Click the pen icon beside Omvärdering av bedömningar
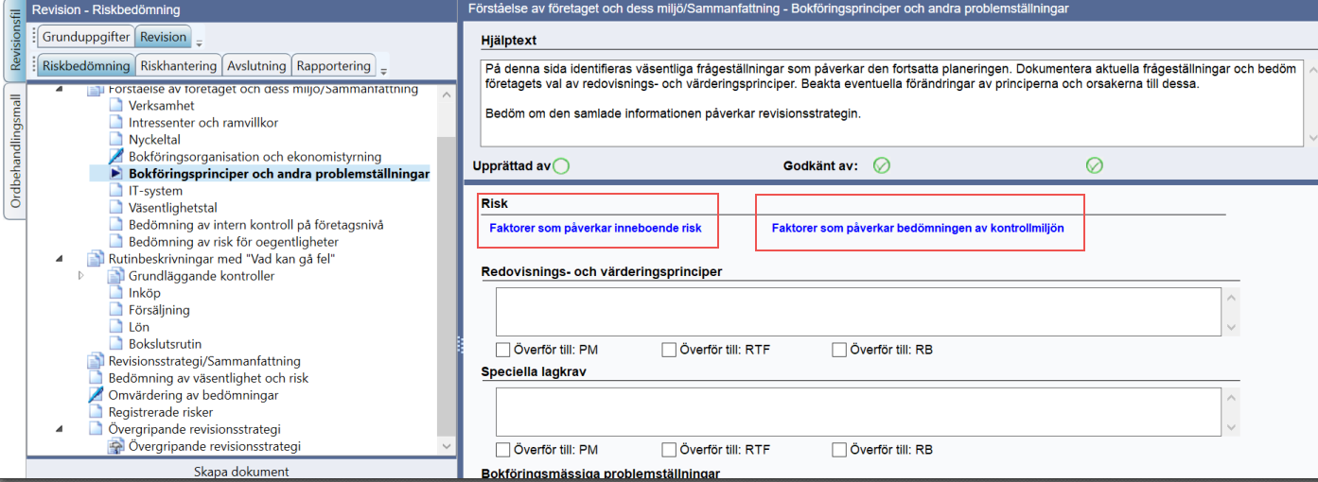The height and width of the screenshot is (482, 1318). click(x=96, y=395)
